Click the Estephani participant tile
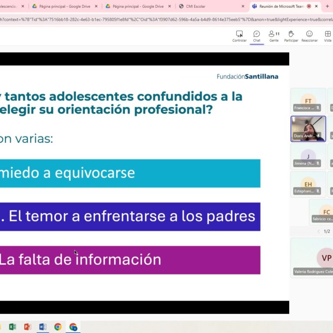This screenshot has height=333, width=333. 308,184
